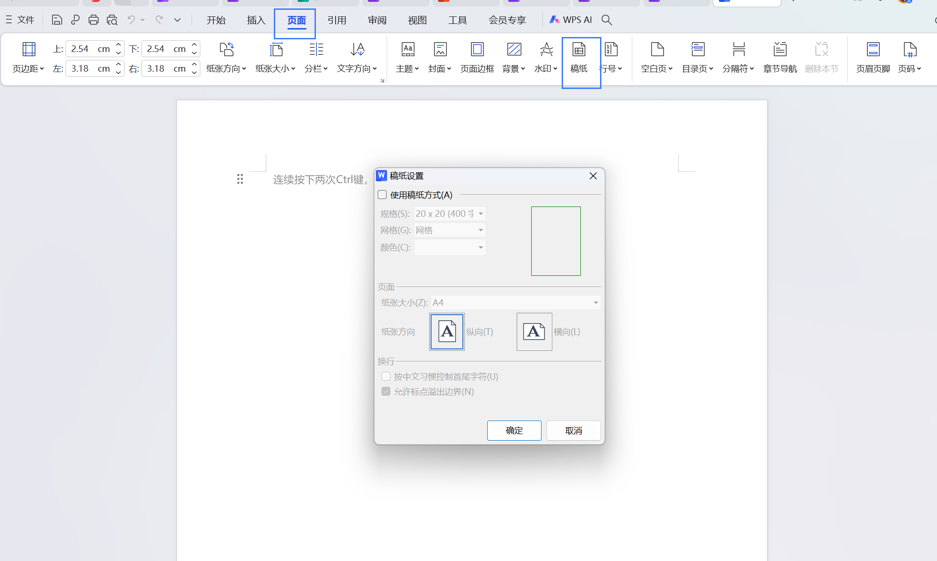Viewport: 937px width, 561px height.
Task: Toggle 允许标点溢出边界 checkbox
Action: tap(386, 391)
